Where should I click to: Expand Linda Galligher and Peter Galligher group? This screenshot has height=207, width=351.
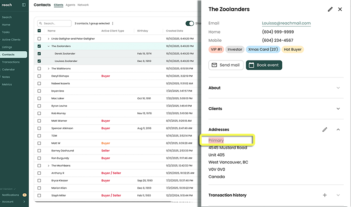49,39
